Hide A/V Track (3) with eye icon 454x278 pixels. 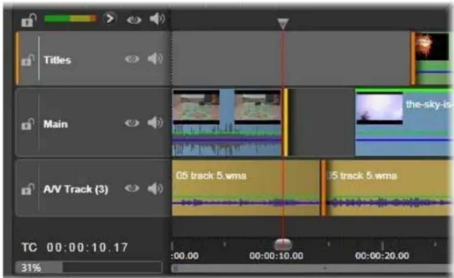pos(132,188)
